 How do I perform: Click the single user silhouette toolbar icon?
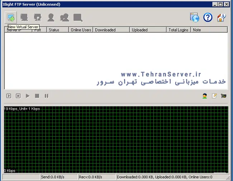pyautogui.click(x=51, y=17)
